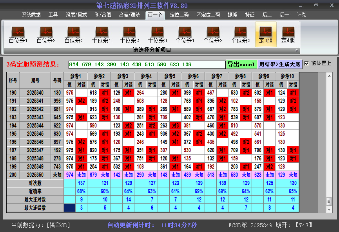Open the 工具 menu

coord(53,14)
